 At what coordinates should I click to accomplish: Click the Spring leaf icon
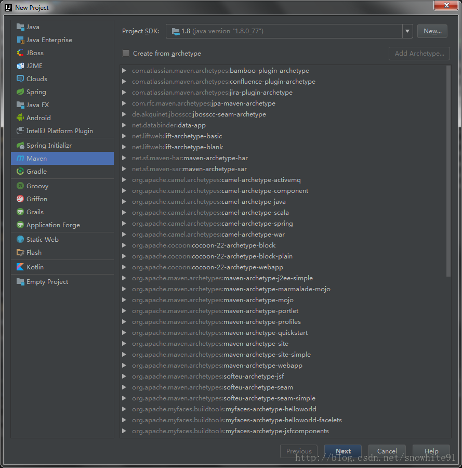pyautogui.click(x=20, y=92)
